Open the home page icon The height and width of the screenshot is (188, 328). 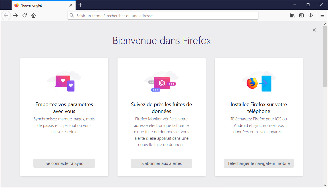pyautogui.click(x=34, y=15)
